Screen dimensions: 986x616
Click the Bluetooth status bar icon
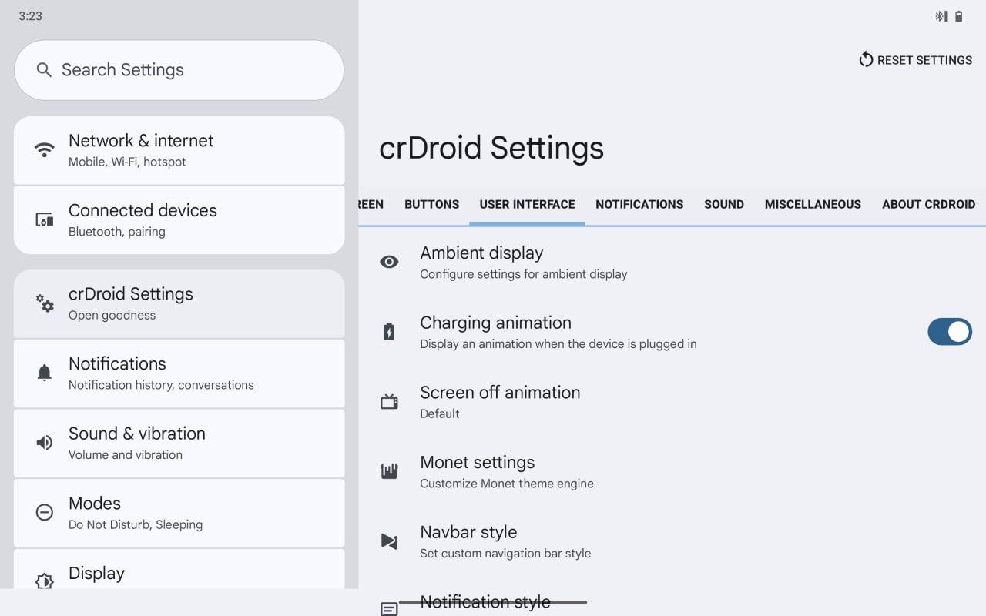[941, 16]
